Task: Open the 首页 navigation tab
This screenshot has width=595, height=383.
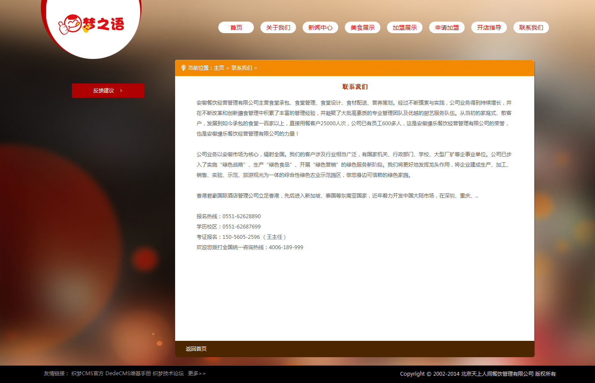Action: point(236,28)
